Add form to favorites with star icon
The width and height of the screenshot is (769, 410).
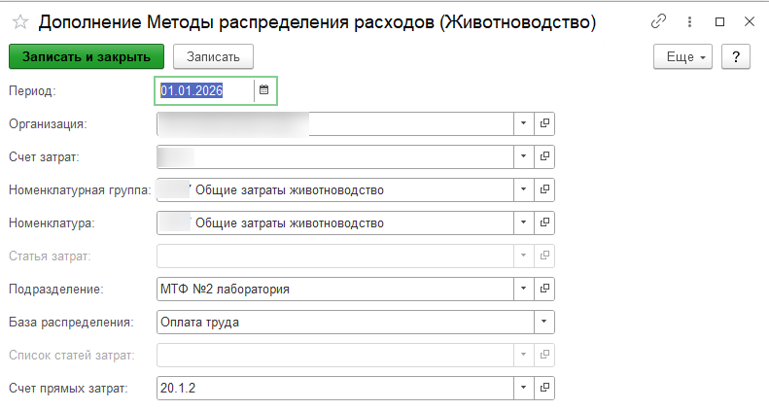(20, 22)
